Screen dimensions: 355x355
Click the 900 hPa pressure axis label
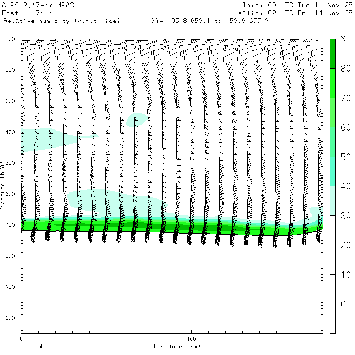(10, 287)
